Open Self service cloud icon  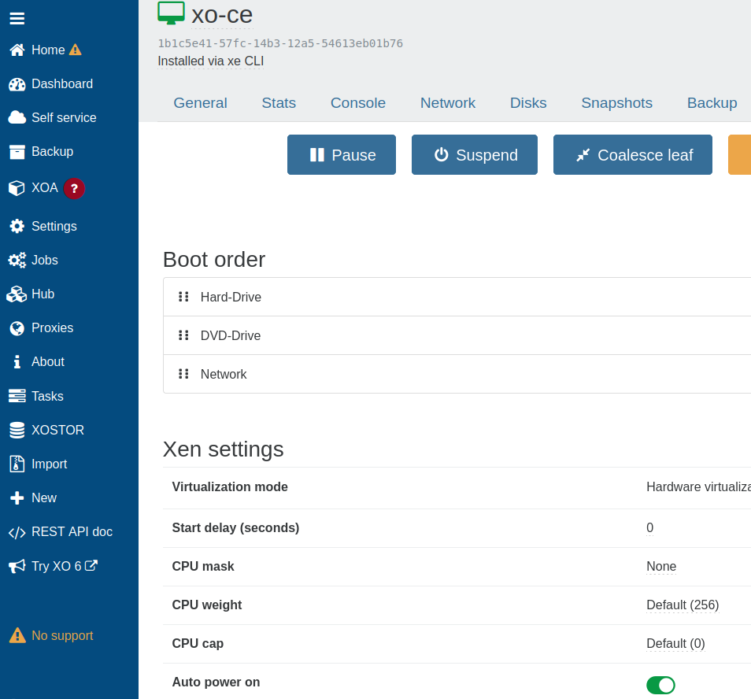tap(17, 118)
